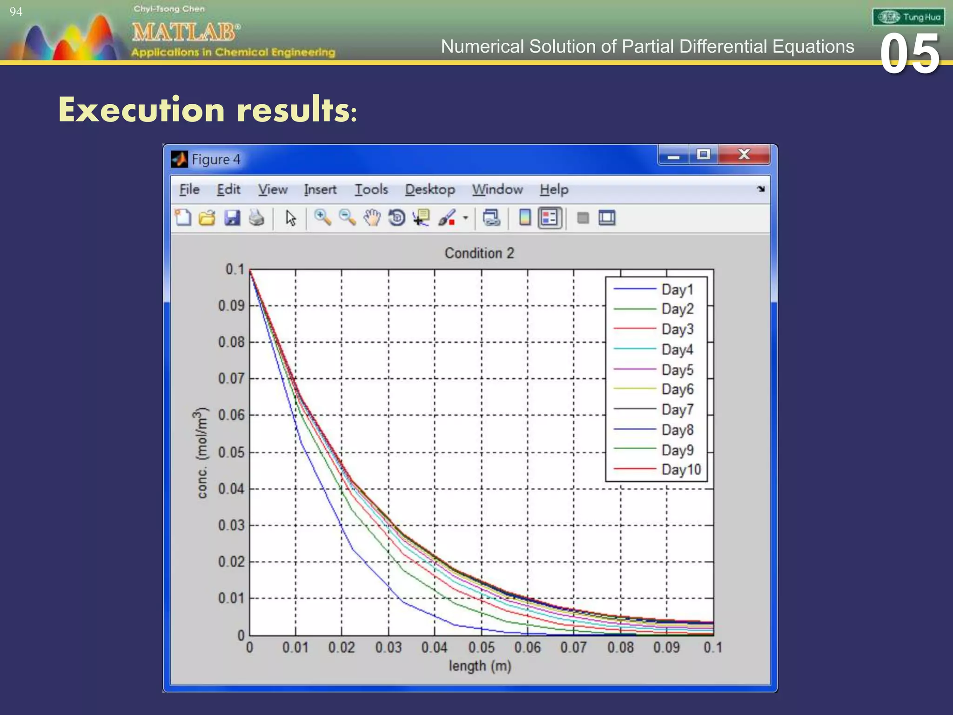Viewport: 953px width, 715px height.
Task: Click the Insert Colorbar icon
Action: 524,217
